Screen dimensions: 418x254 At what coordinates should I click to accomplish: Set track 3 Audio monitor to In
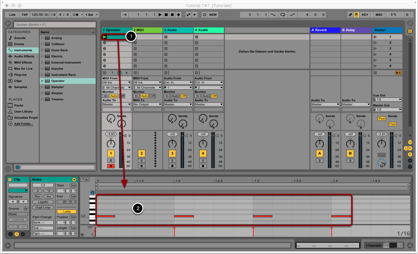point(167,96)
